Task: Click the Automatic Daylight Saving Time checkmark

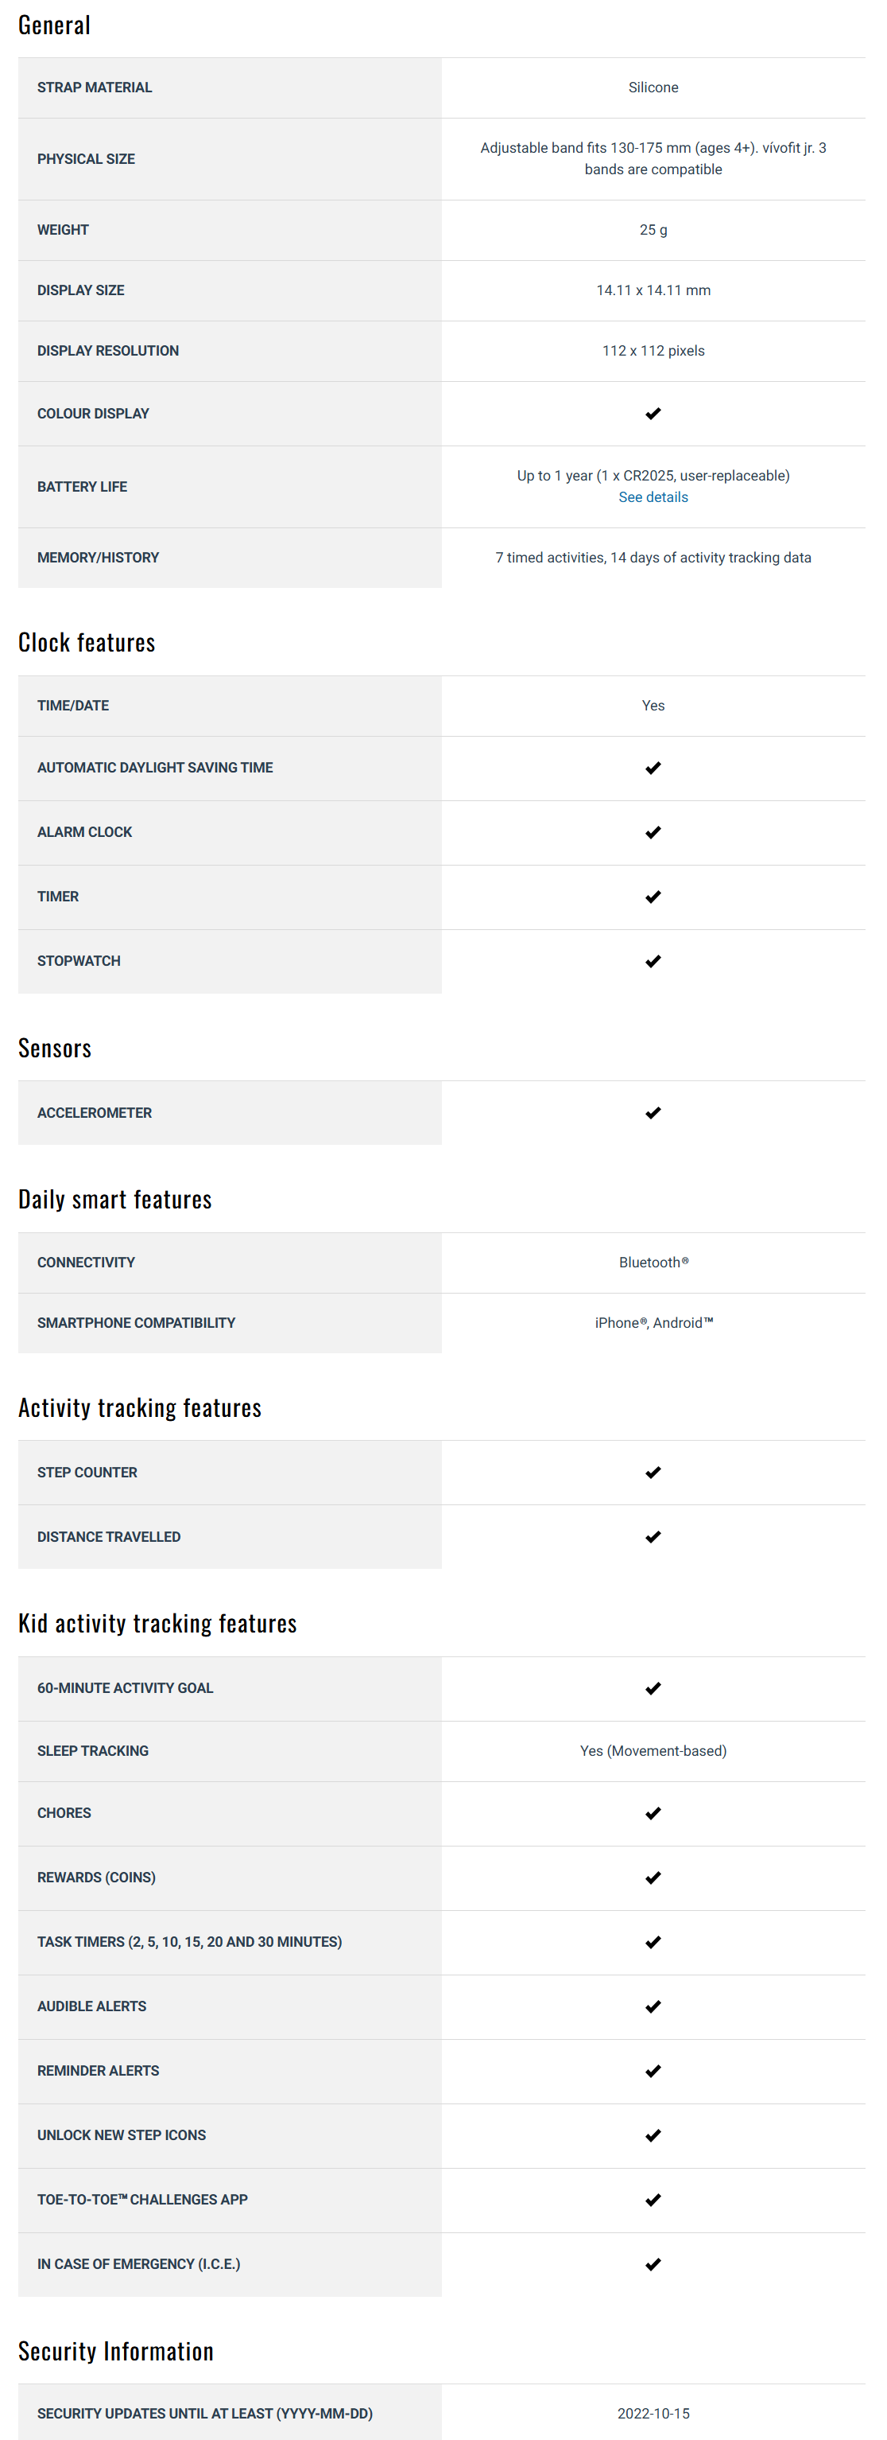Action: coord(653,769)
